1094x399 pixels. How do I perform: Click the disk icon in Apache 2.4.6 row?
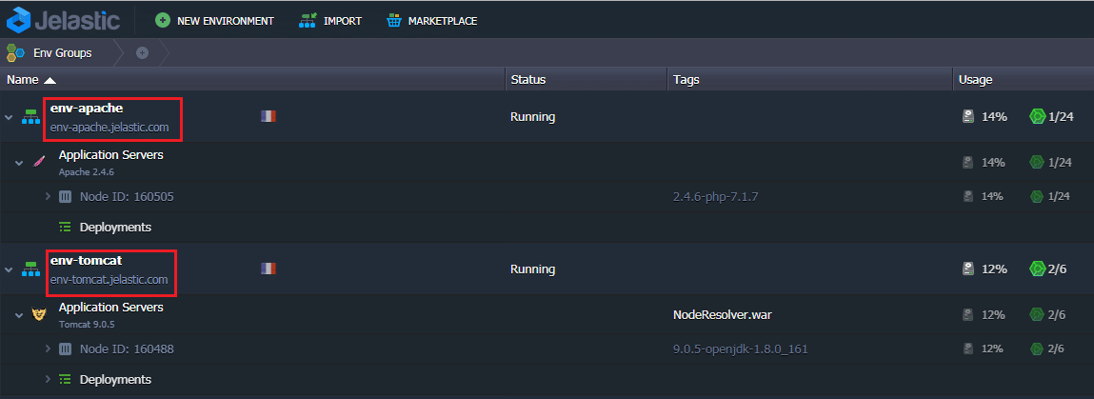click(x=967, y=163)
